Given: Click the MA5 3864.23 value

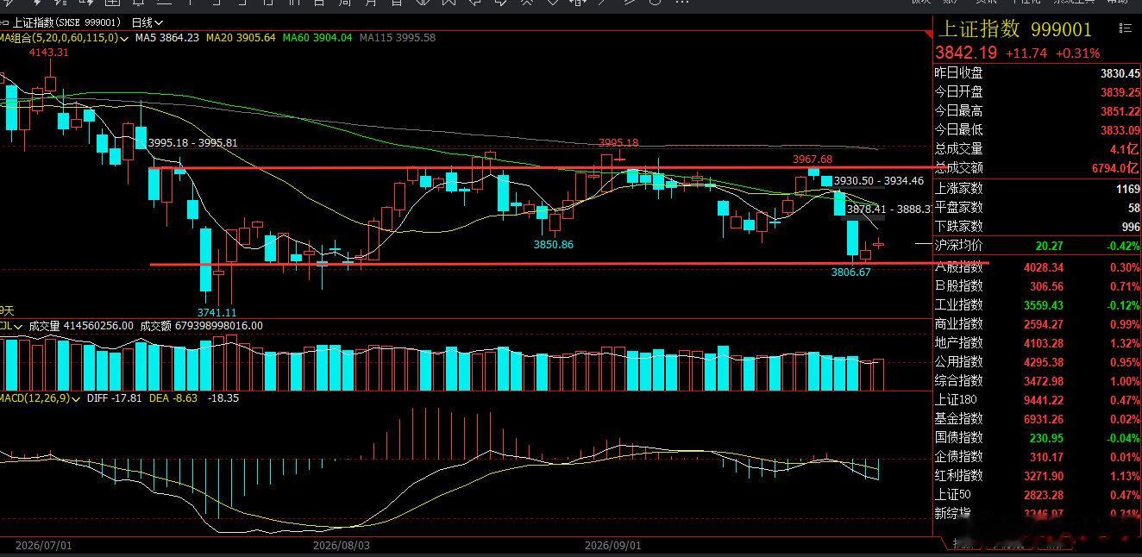Looking at the screenshot, I should tap(167, 38).
